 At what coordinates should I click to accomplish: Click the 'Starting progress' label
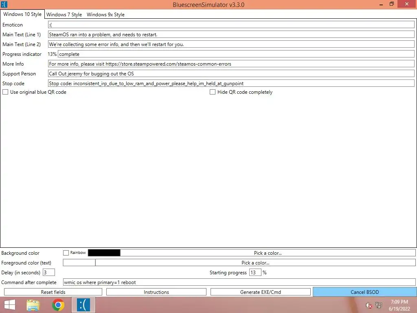[x=228, y=273]
